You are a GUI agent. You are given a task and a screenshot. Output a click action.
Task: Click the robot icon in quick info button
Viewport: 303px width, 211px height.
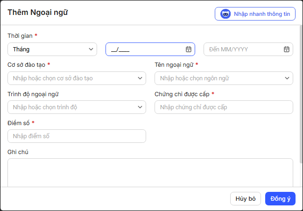(225, 14)
